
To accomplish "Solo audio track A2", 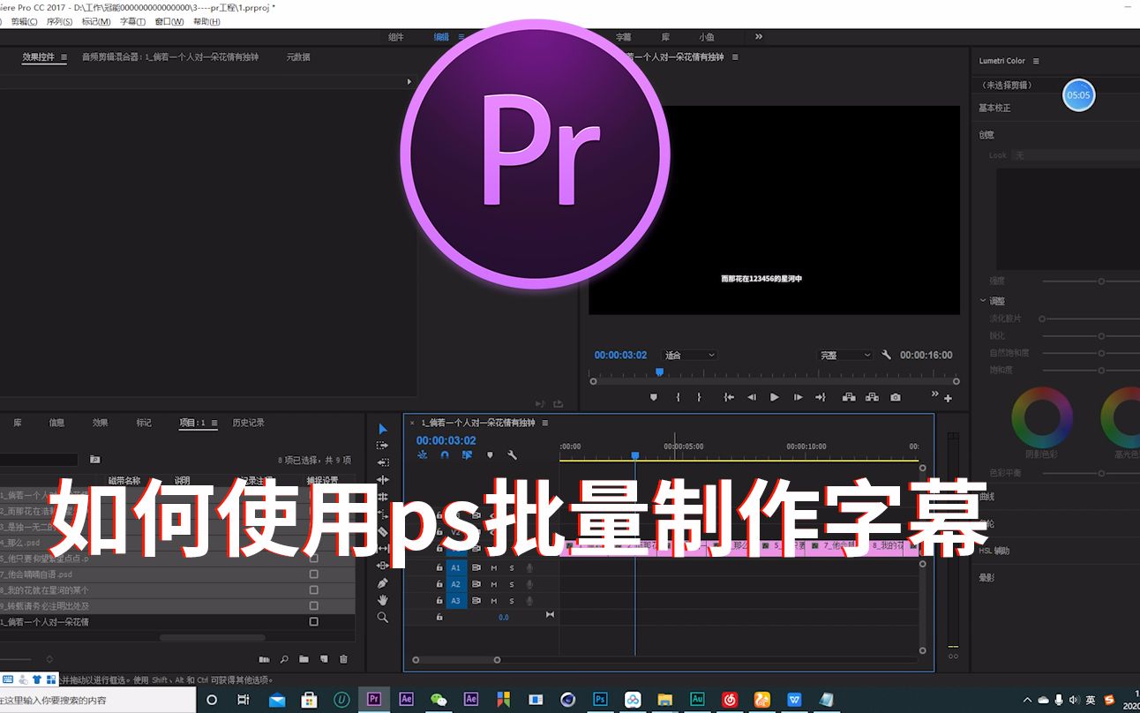I will 512,583.
